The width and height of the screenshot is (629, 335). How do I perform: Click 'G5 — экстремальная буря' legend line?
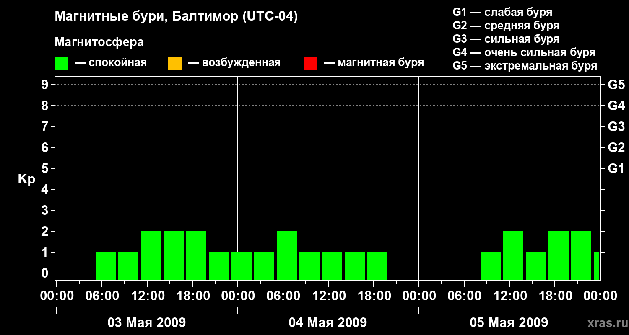tap(525, 66)
